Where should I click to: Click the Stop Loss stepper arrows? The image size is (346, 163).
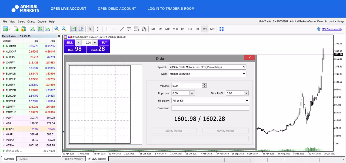[192, 93]
